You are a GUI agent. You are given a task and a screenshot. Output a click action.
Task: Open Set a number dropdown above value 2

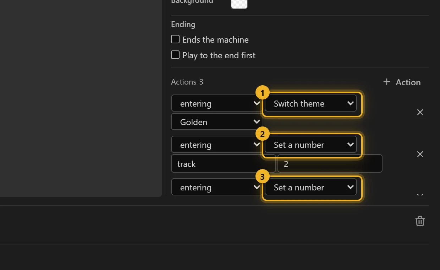[311, 145]
